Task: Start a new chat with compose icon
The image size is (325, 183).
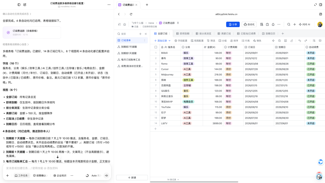Action: (x=25, y=5)
